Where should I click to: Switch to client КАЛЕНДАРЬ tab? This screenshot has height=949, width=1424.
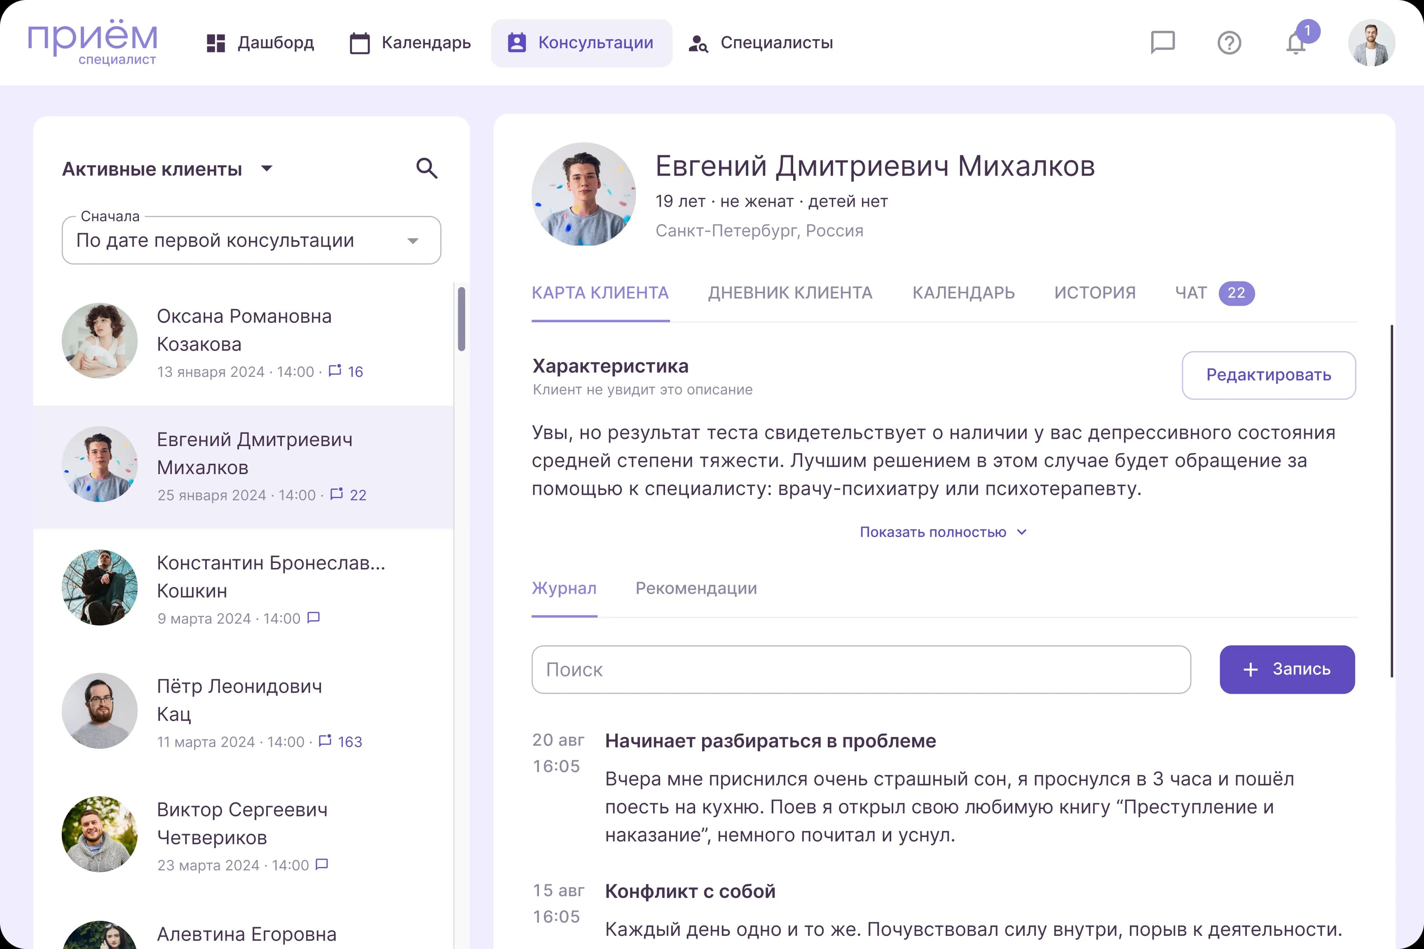click(963, 293)
